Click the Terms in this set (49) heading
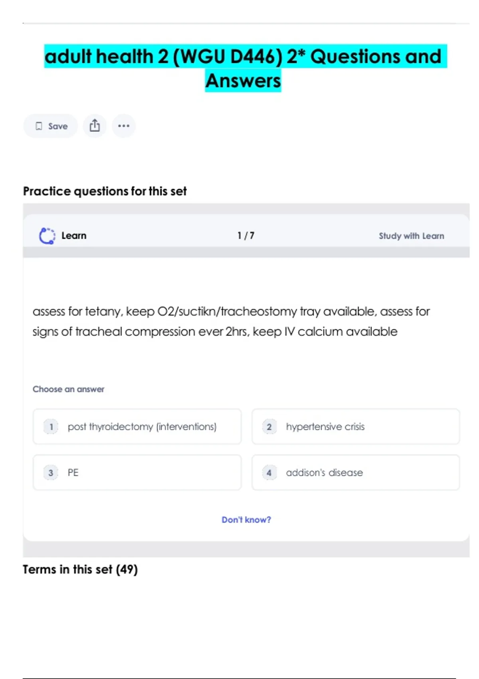Viewport: 479px width, 679px height. coord(80,569)
